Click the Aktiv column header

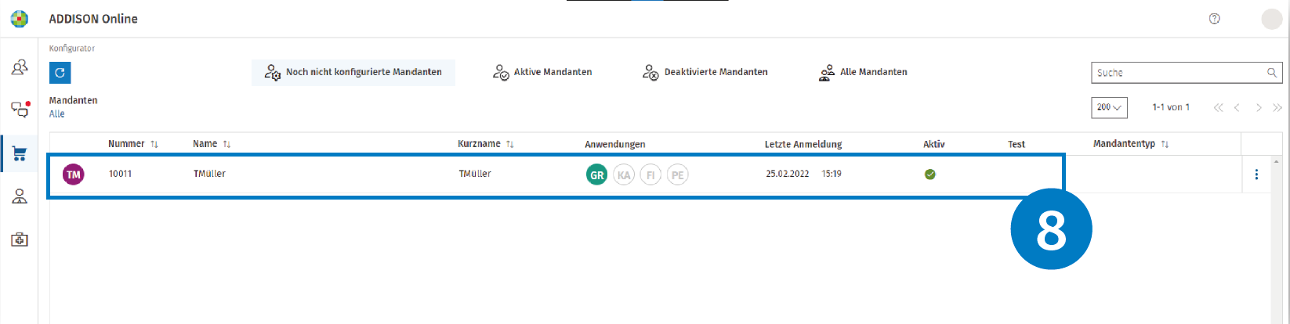(934, 144)
